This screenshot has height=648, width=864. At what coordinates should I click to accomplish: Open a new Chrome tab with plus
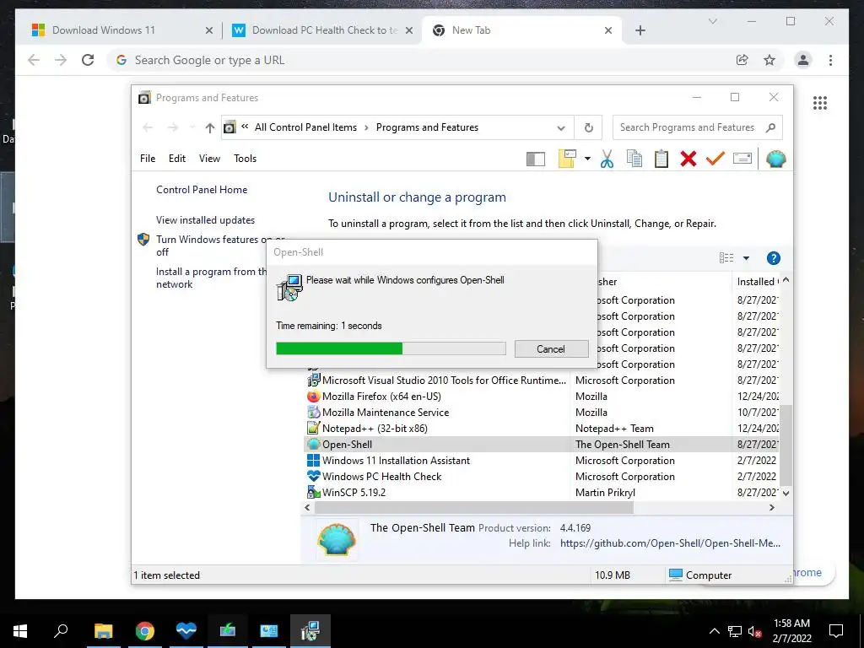click(x=640, y=31)
